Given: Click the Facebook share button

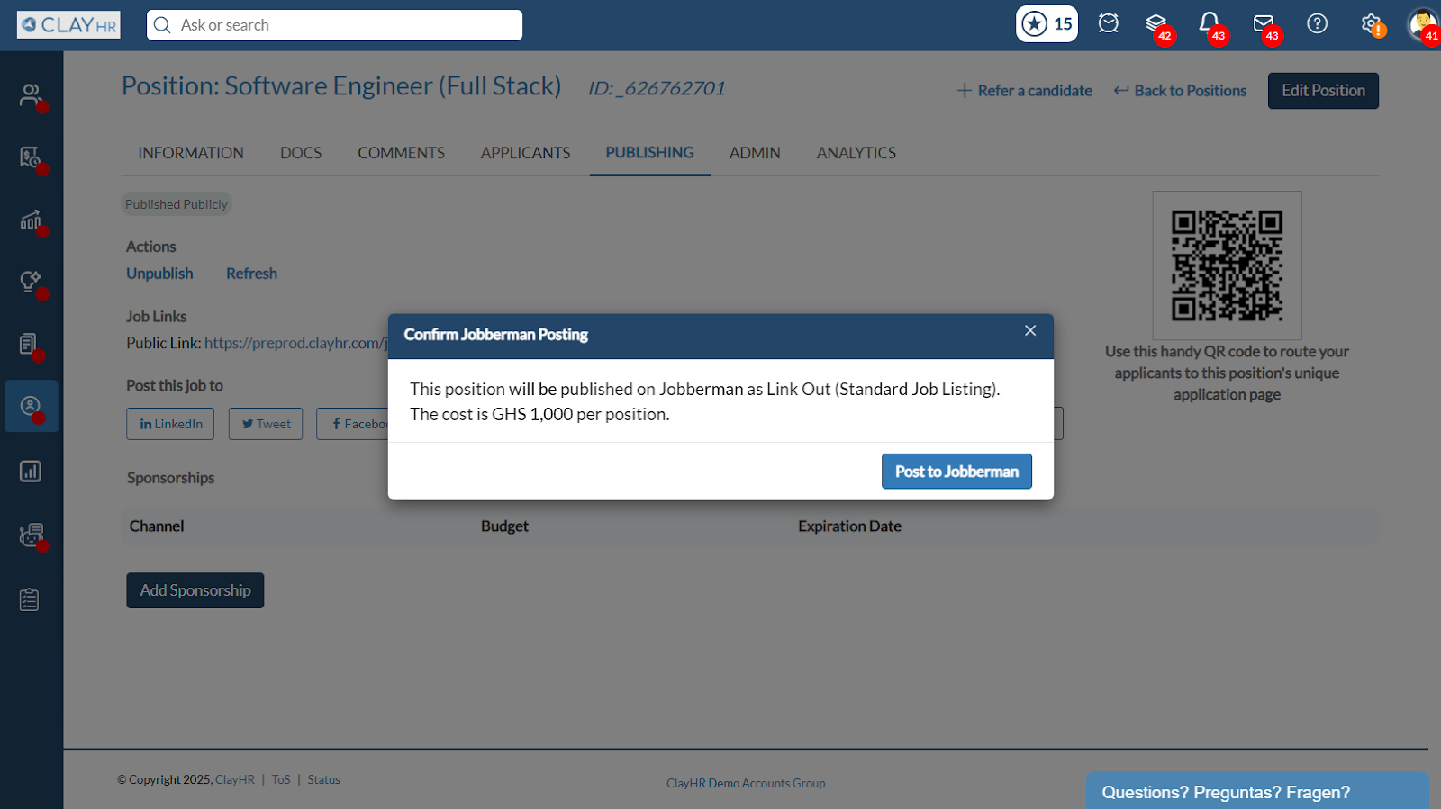Looking at the screenshot, I should click(x=353, y=424).
